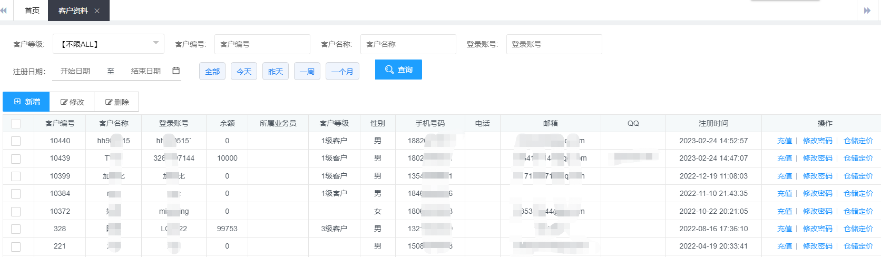Toggle the select-all checkbox in table header
This screenshot has height=257, width=881.
click(16, 123)
